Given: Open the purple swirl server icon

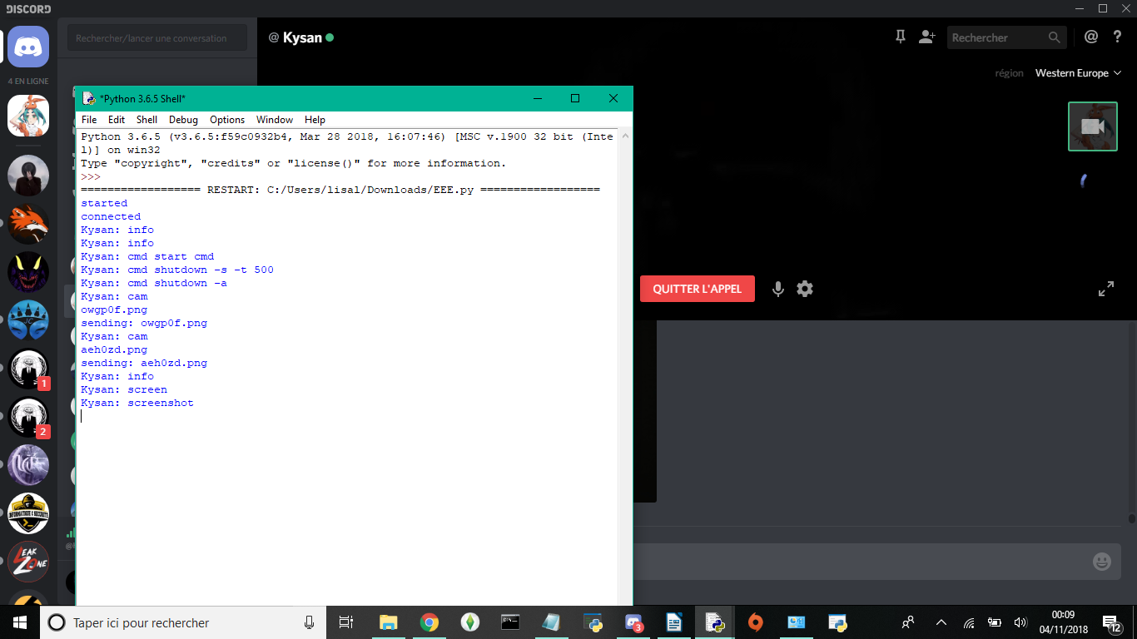Looking at the screenshot, I should (x=28, y=465).
